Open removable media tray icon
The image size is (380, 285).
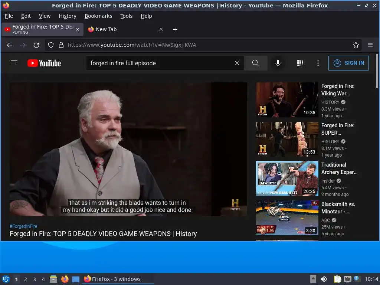[313, 279]
